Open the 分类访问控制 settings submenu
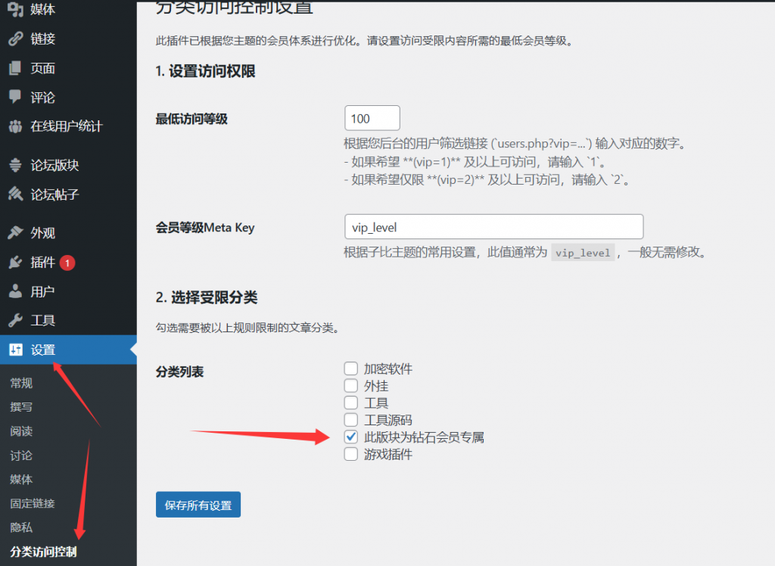This screenshot has width=775, height=566. pyautogui.click(x=43, y=552)
